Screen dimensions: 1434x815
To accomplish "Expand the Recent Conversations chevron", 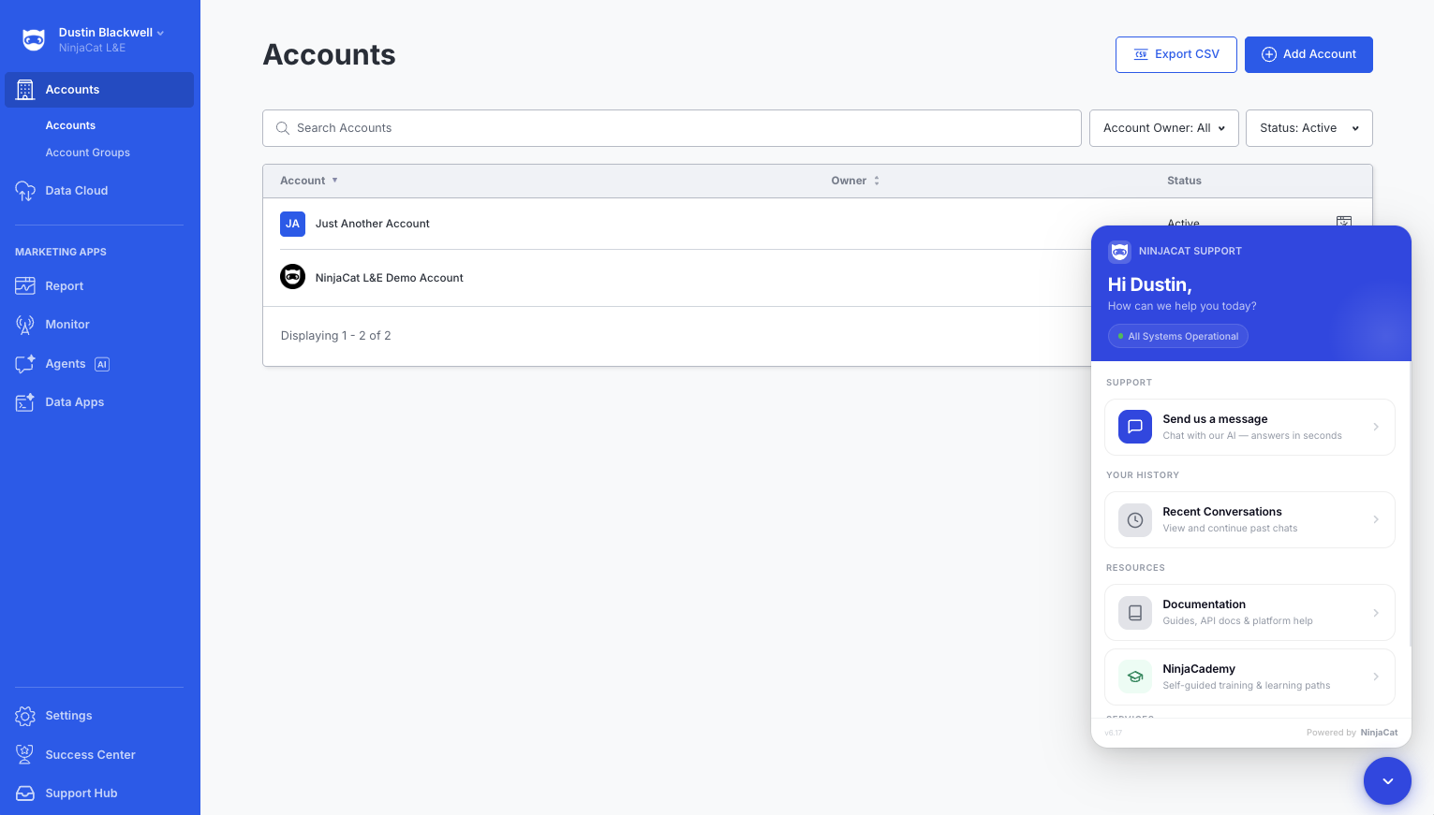I will coord(1376,519).
